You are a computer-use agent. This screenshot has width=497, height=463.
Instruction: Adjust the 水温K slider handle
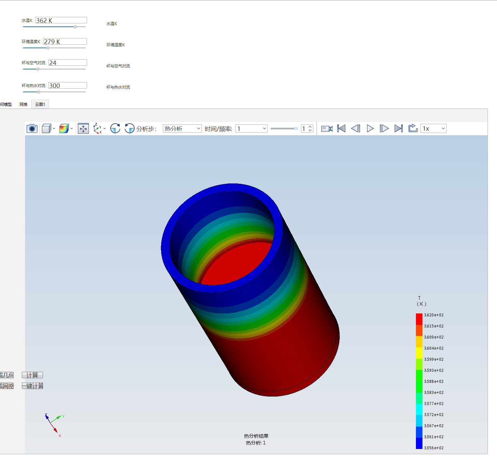75,27
